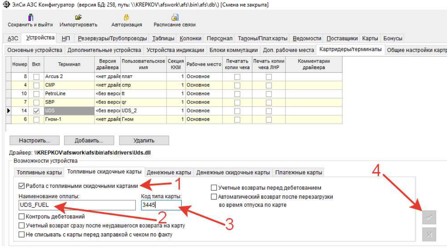Click the Версия драйвера cell for CMP
Screen dimensions: 448x250
pos(108,85)
